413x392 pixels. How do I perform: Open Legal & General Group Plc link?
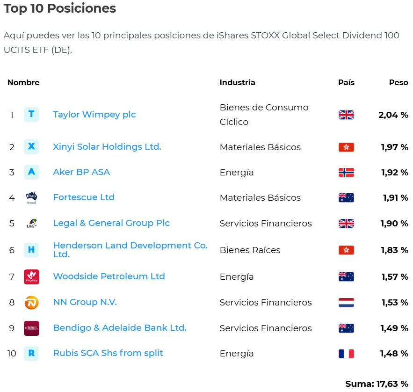111,223
